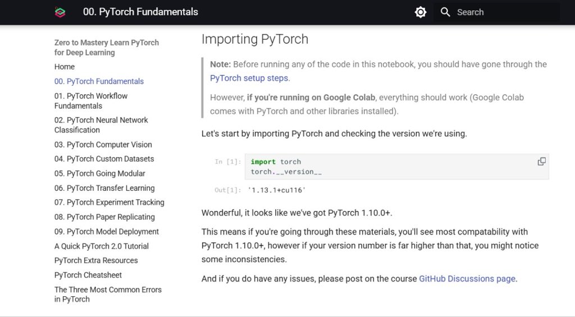Open PyTorch Cheatsheet page
575x317 pixels.
coord(88,275)
